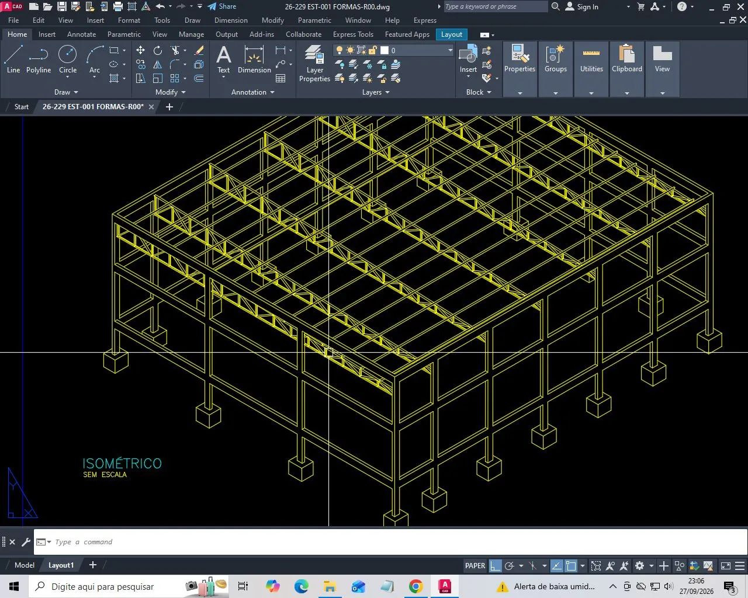Click Clean Screen icon on status bar
Screen dimensions: 748x598
726,565
